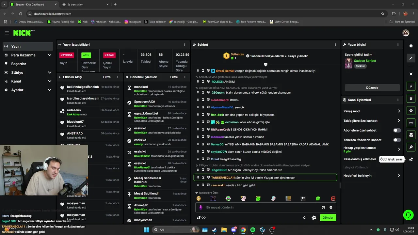Click the profile avatar at top right
The width and height of the screenshot is (418, 235).
point(406,33)
